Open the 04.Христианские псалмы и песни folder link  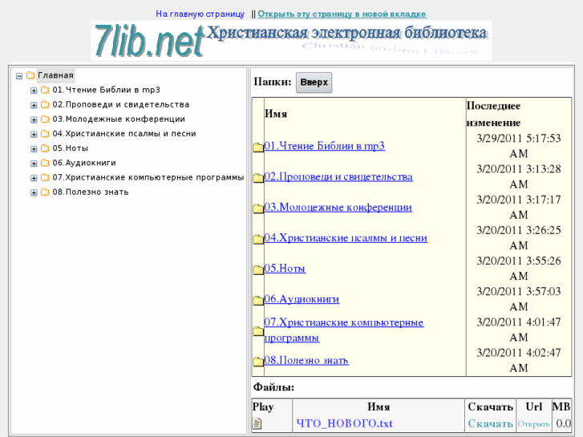346,237
